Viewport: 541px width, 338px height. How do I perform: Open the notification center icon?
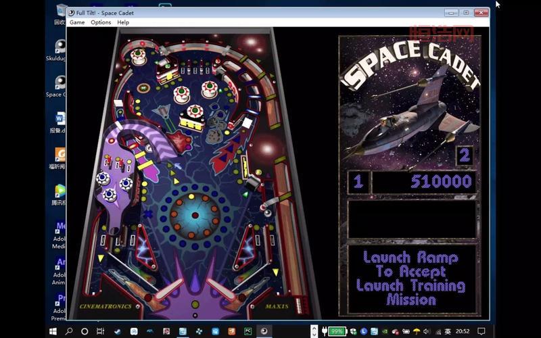(x=481, y=331)
